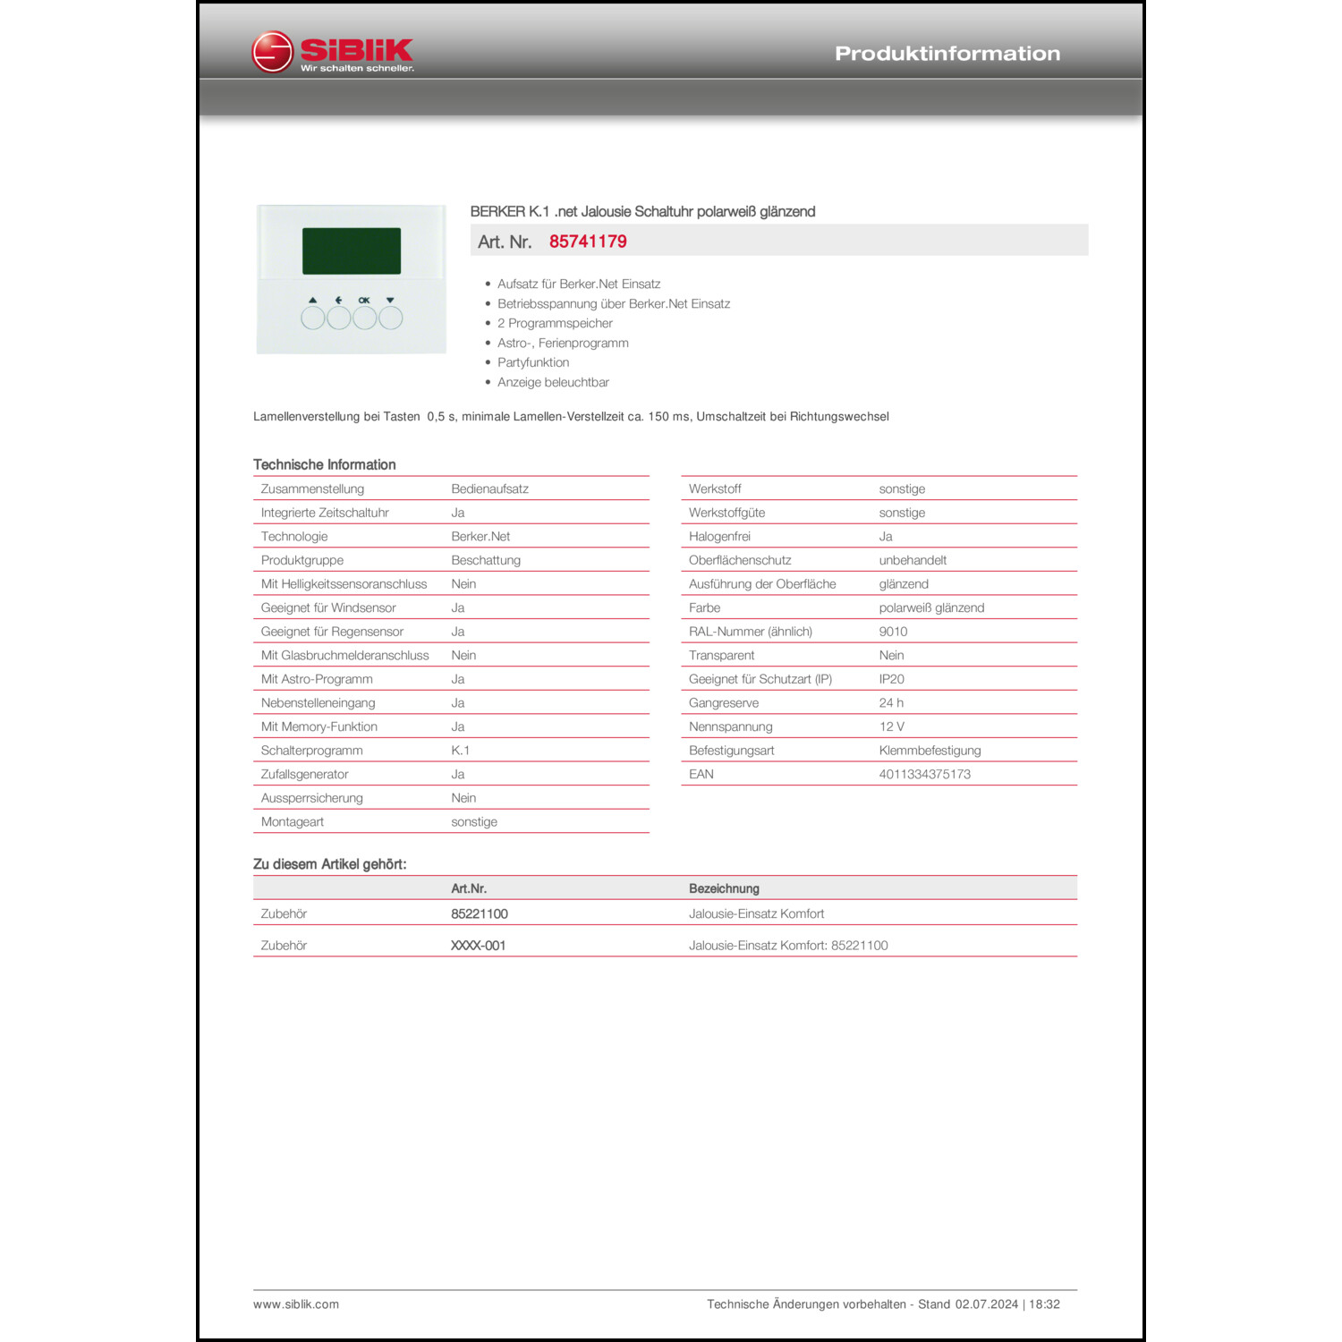Screen dimensions: 1342x1342
Task: Click the 'Berker.Net' Technologie value
Action: [x=480, y=536]
